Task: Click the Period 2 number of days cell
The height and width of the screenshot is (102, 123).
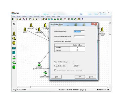Action: [x=77, y=50]
